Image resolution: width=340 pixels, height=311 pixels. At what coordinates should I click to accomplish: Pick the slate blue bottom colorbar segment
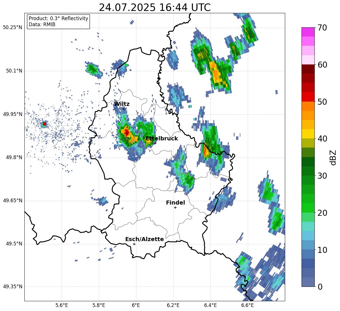click(308, 282)
